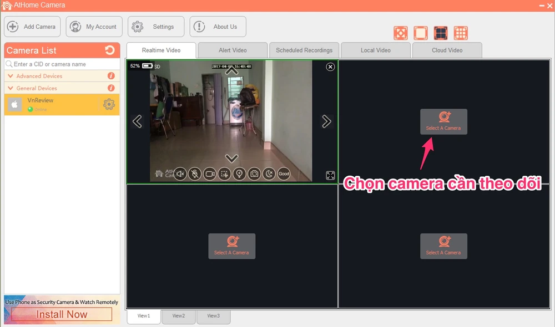
Task: Click the Add Camera button
Action: pos(32,27)
